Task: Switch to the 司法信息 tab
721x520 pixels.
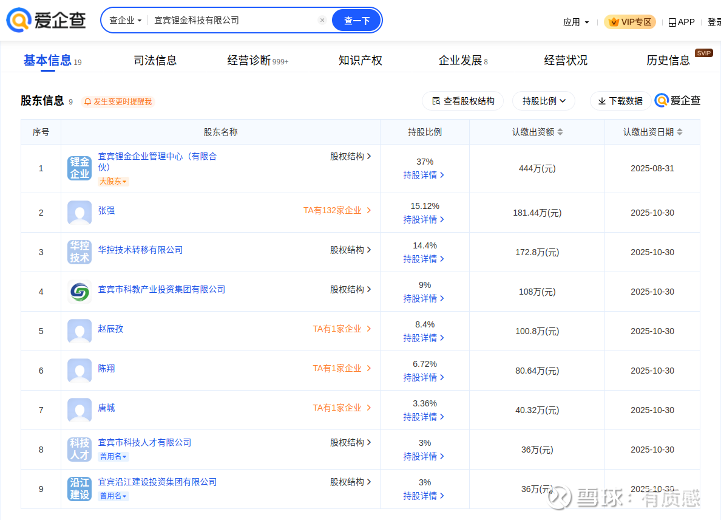Action: pos(155,60)
